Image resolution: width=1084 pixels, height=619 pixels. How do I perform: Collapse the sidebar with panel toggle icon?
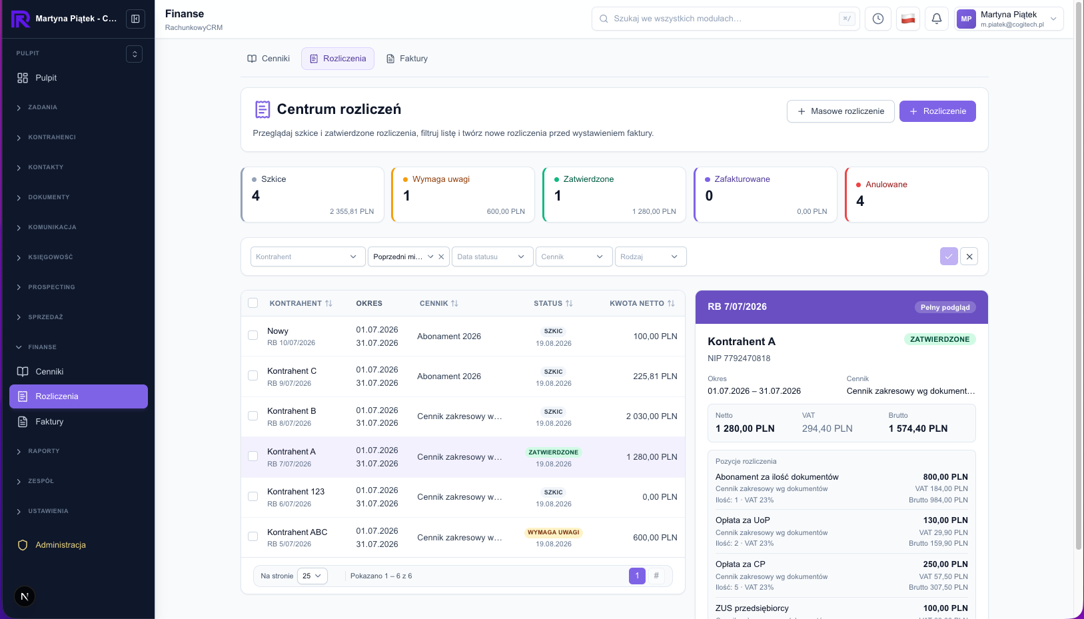point(135,19)
